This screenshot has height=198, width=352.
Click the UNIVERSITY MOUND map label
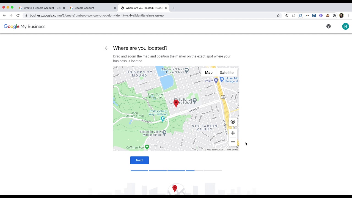tap(139, 74)
